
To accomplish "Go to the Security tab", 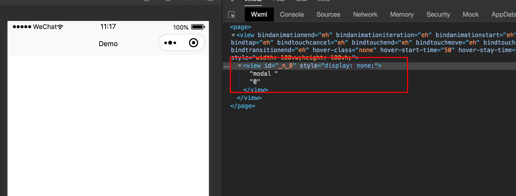I will 438,14.
